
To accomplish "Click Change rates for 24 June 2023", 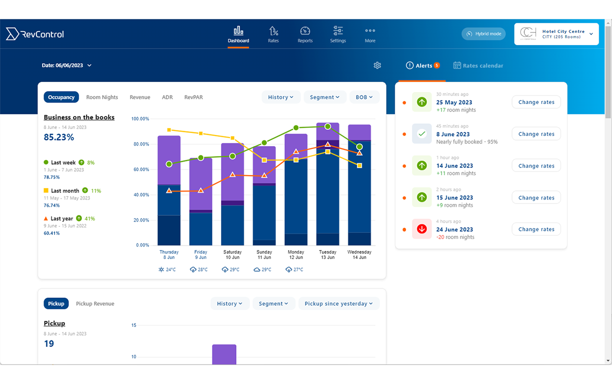I will click(536, 229).
